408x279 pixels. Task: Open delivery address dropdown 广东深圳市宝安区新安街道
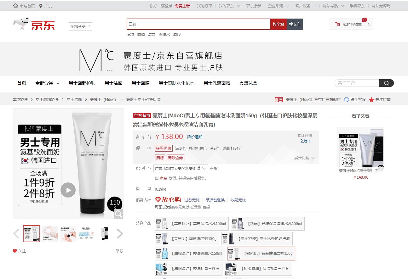point(181,169)
